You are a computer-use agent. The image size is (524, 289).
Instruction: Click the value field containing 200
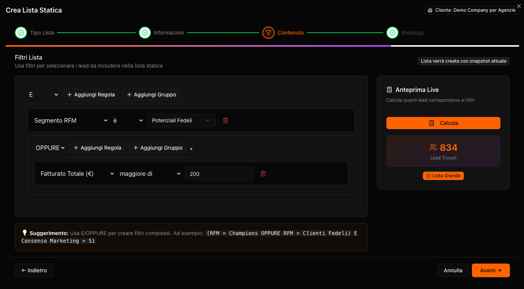(219, 174)
